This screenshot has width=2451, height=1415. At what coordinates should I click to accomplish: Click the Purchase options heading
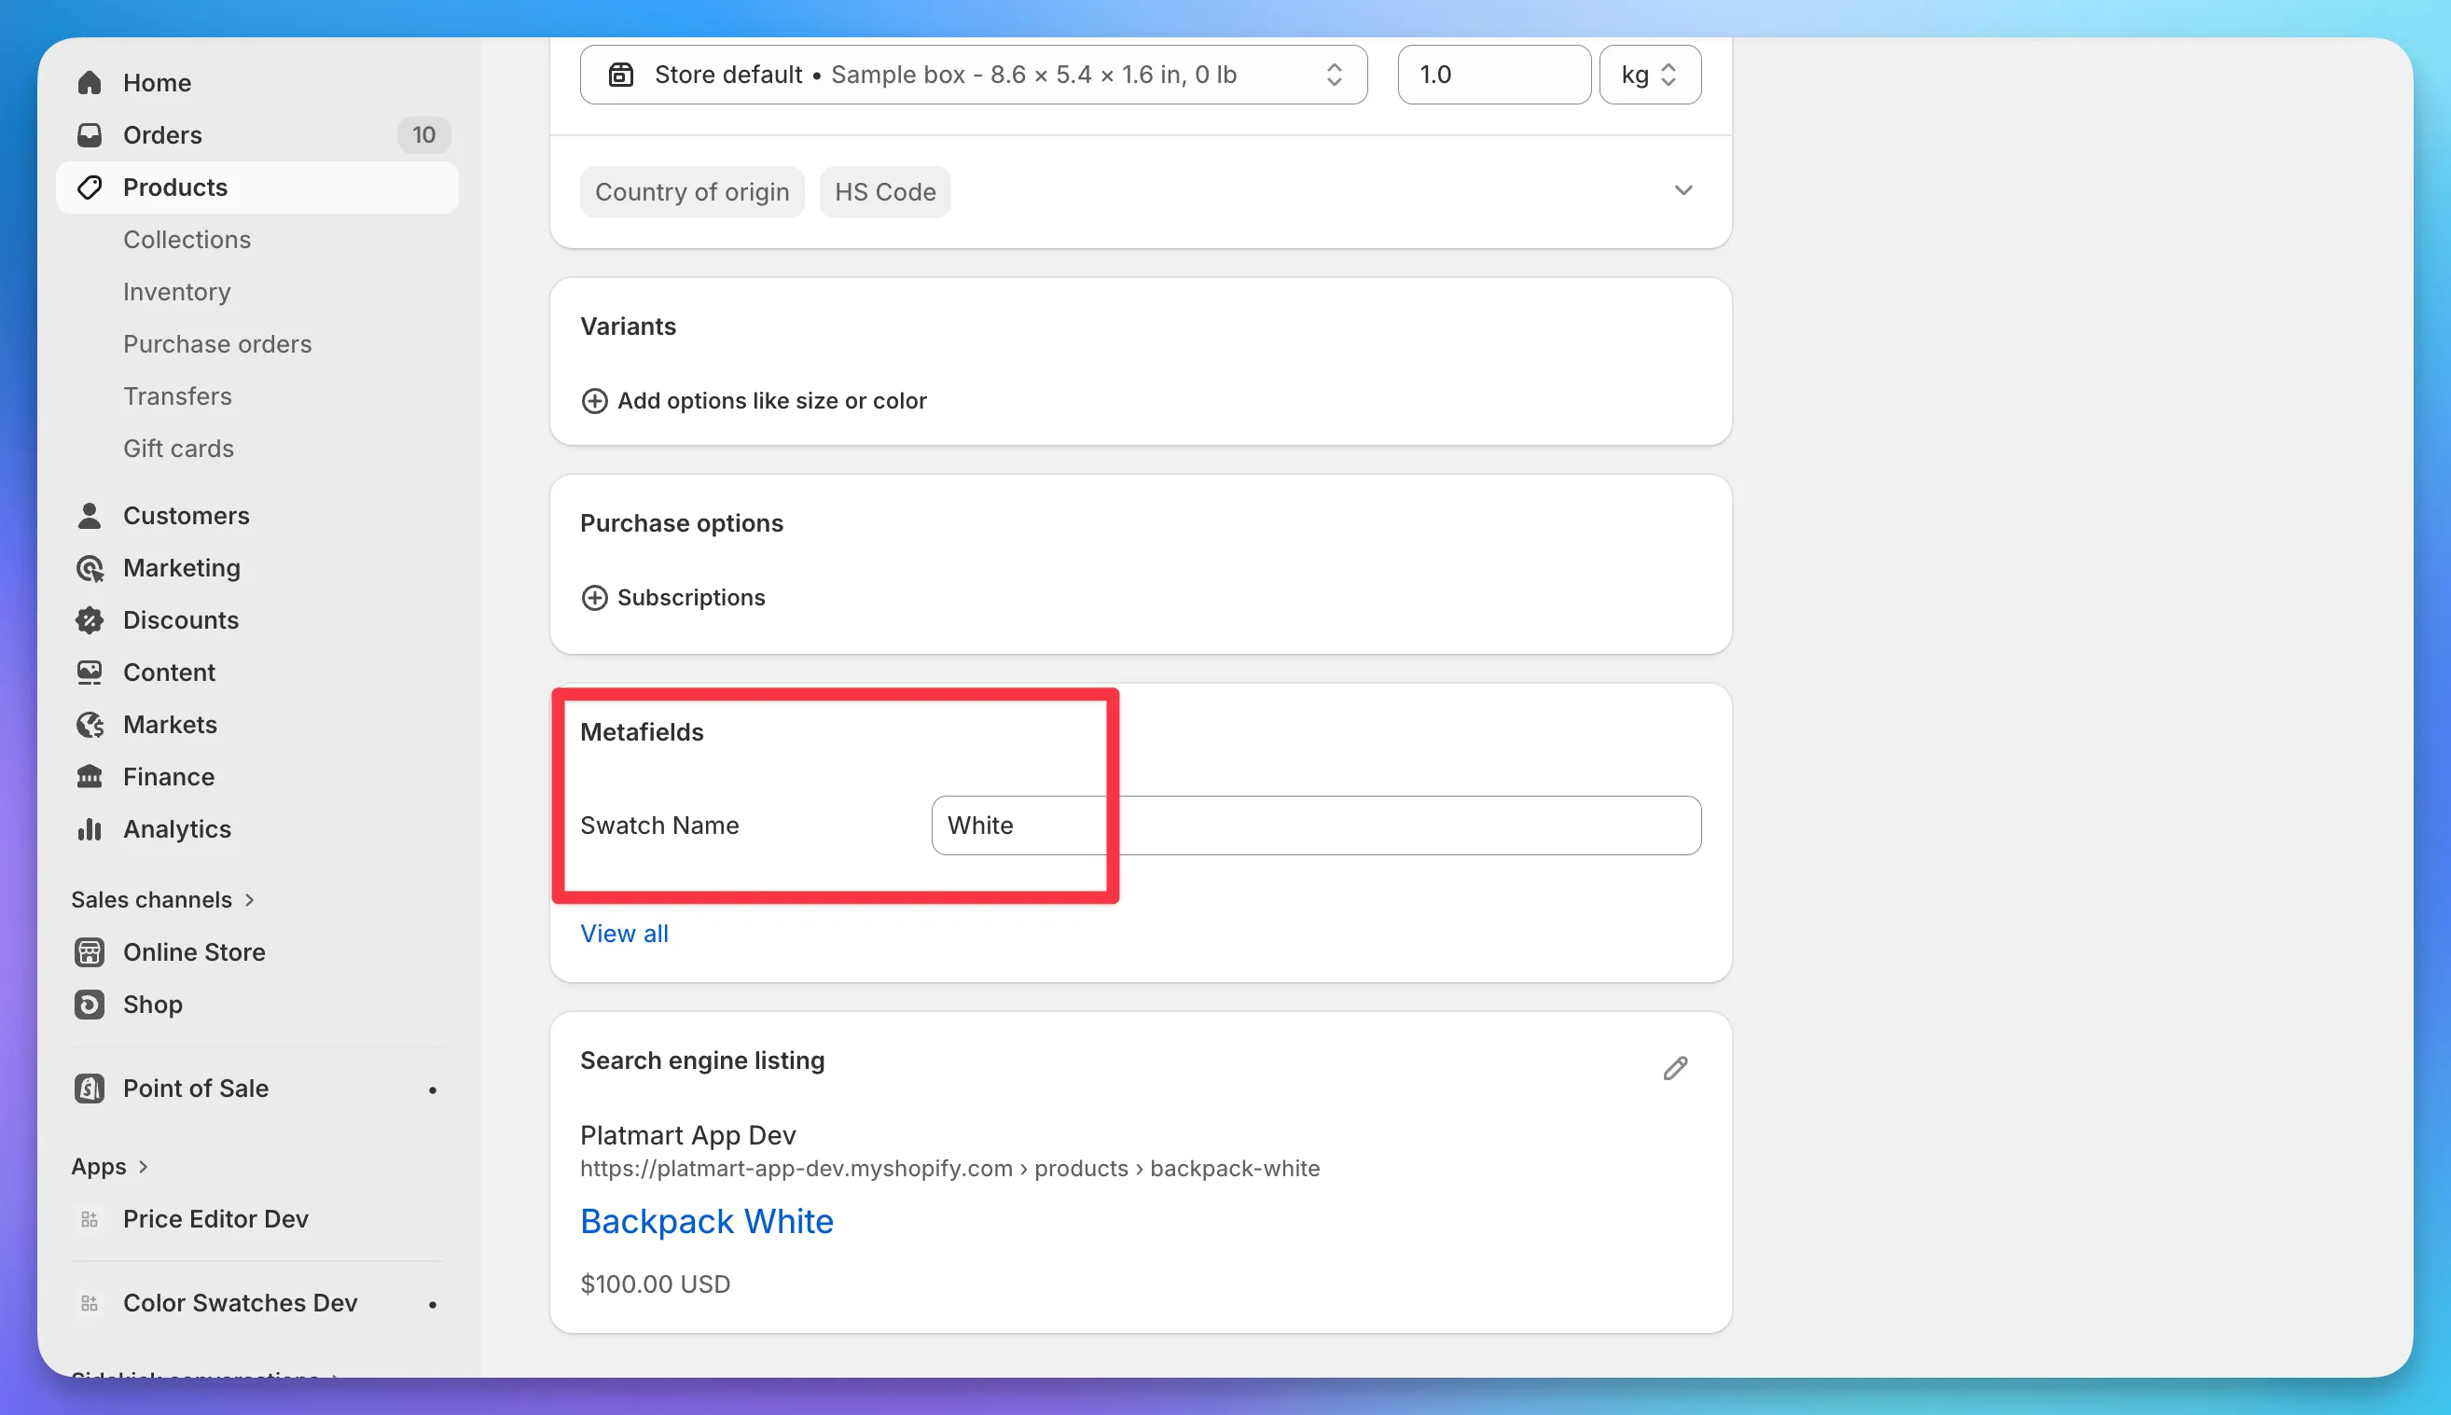681,524
